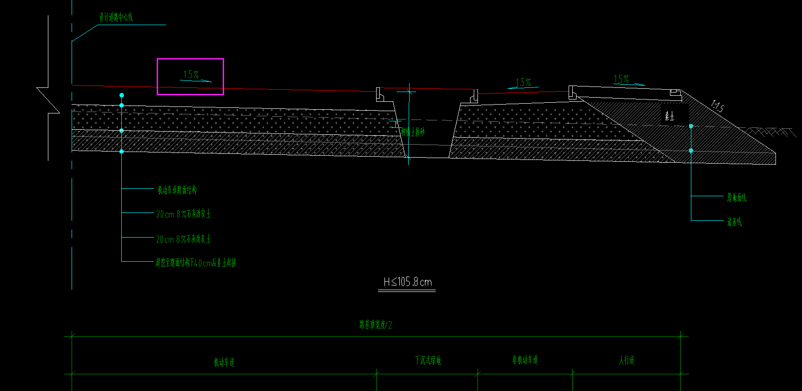Screen dimensions: 802x391
Task: Select the 1.5% slope text above the non-motor lane
Action: (x=524, y=82)
